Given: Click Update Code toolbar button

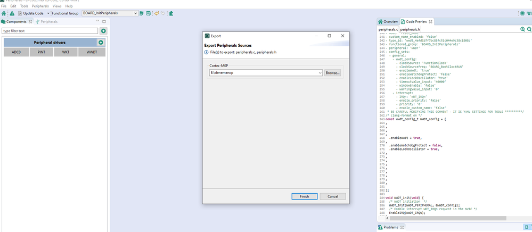Looking at the screenshot, I should click(30, 13).
